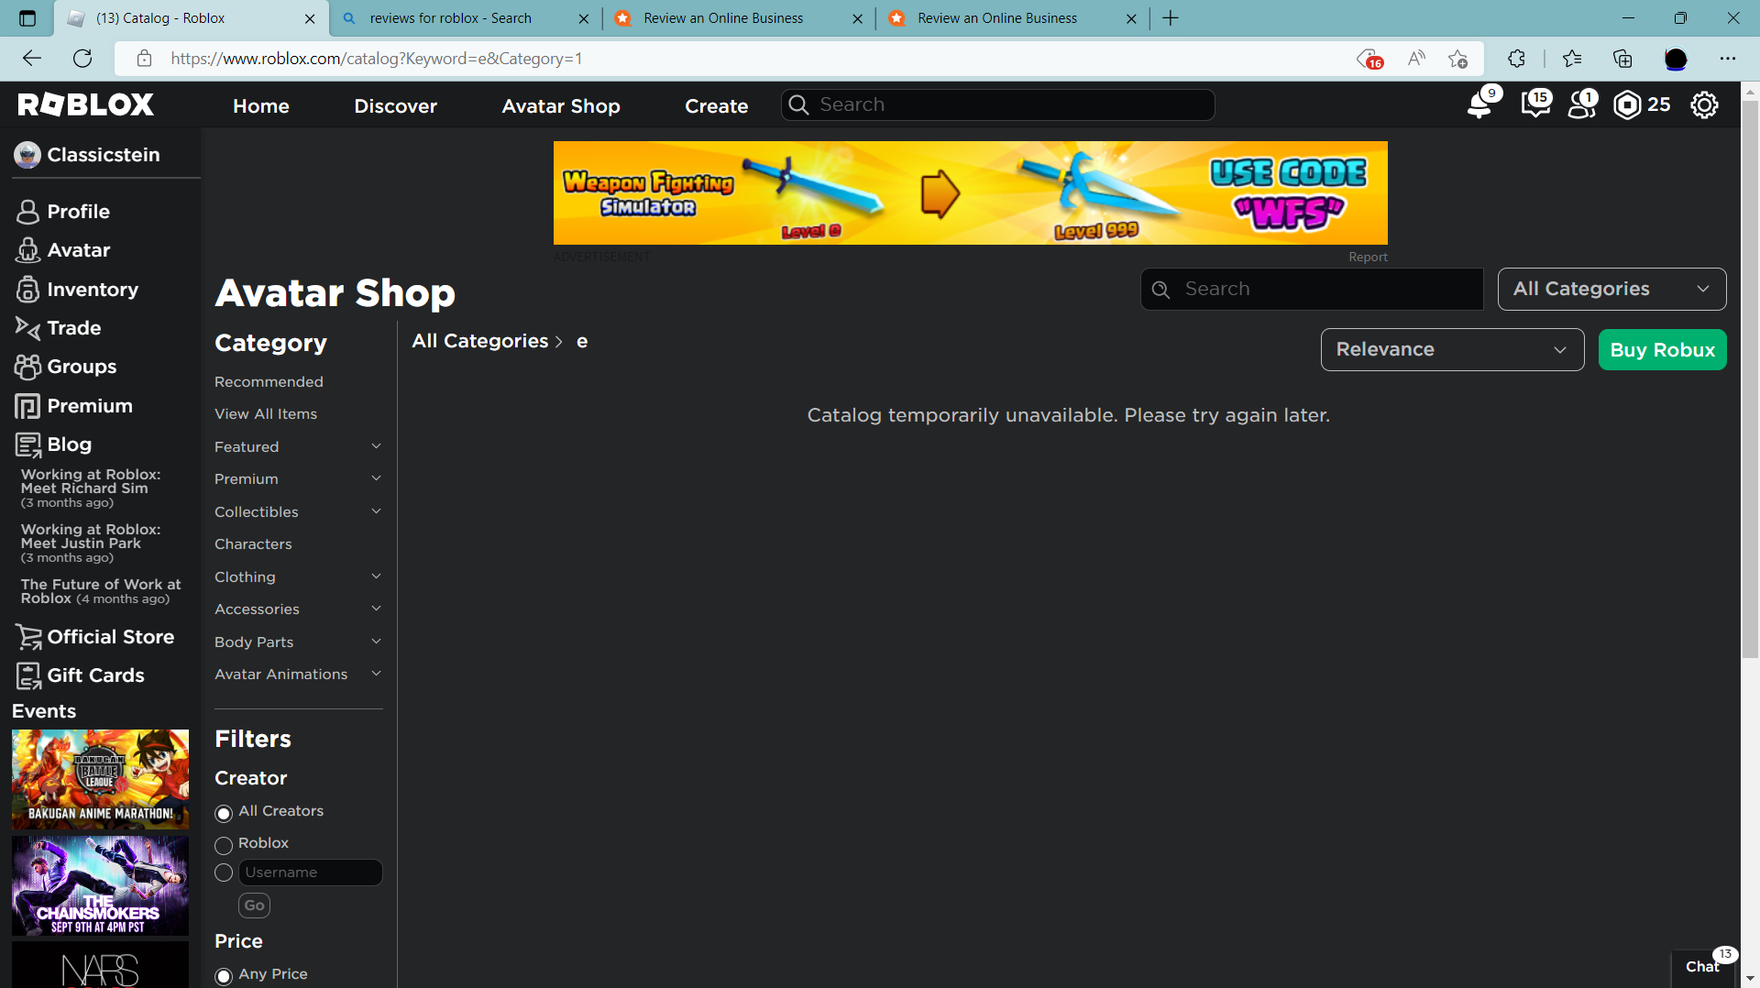
Task: Open the Relevance sort dropdown
Action: tap(1451, 349)
